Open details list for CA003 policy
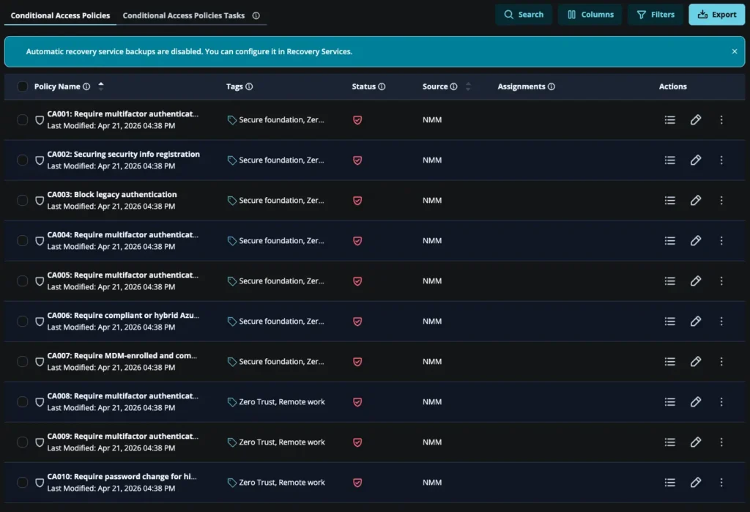 click(x=669, y=200)
